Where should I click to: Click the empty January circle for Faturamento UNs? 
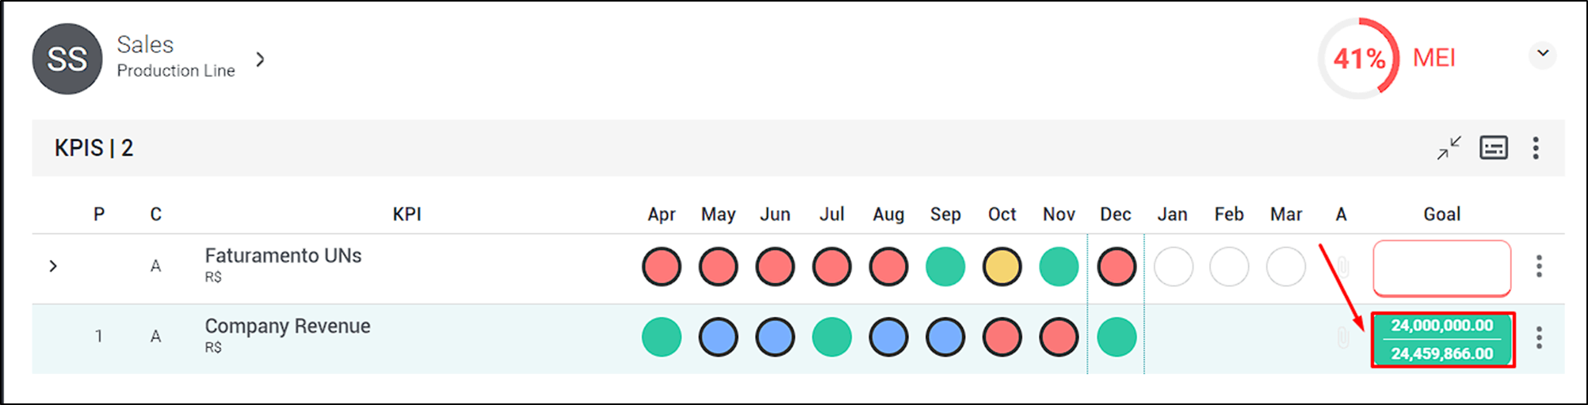tap(1174, 266)
